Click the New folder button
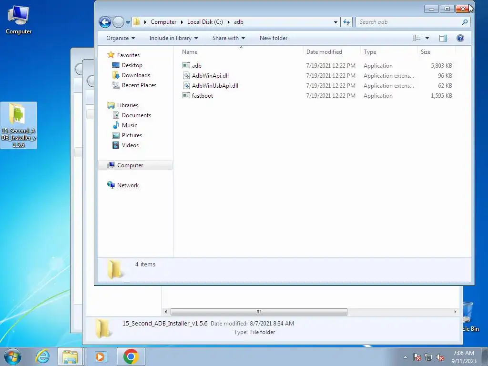 [x=274, y=38]
